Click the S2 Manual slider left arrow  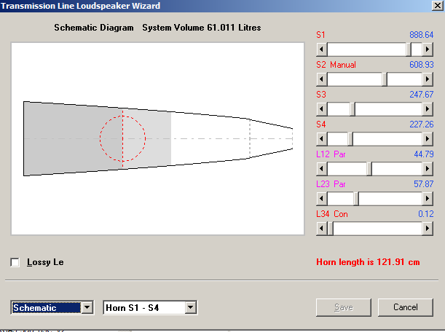[321, 79]
